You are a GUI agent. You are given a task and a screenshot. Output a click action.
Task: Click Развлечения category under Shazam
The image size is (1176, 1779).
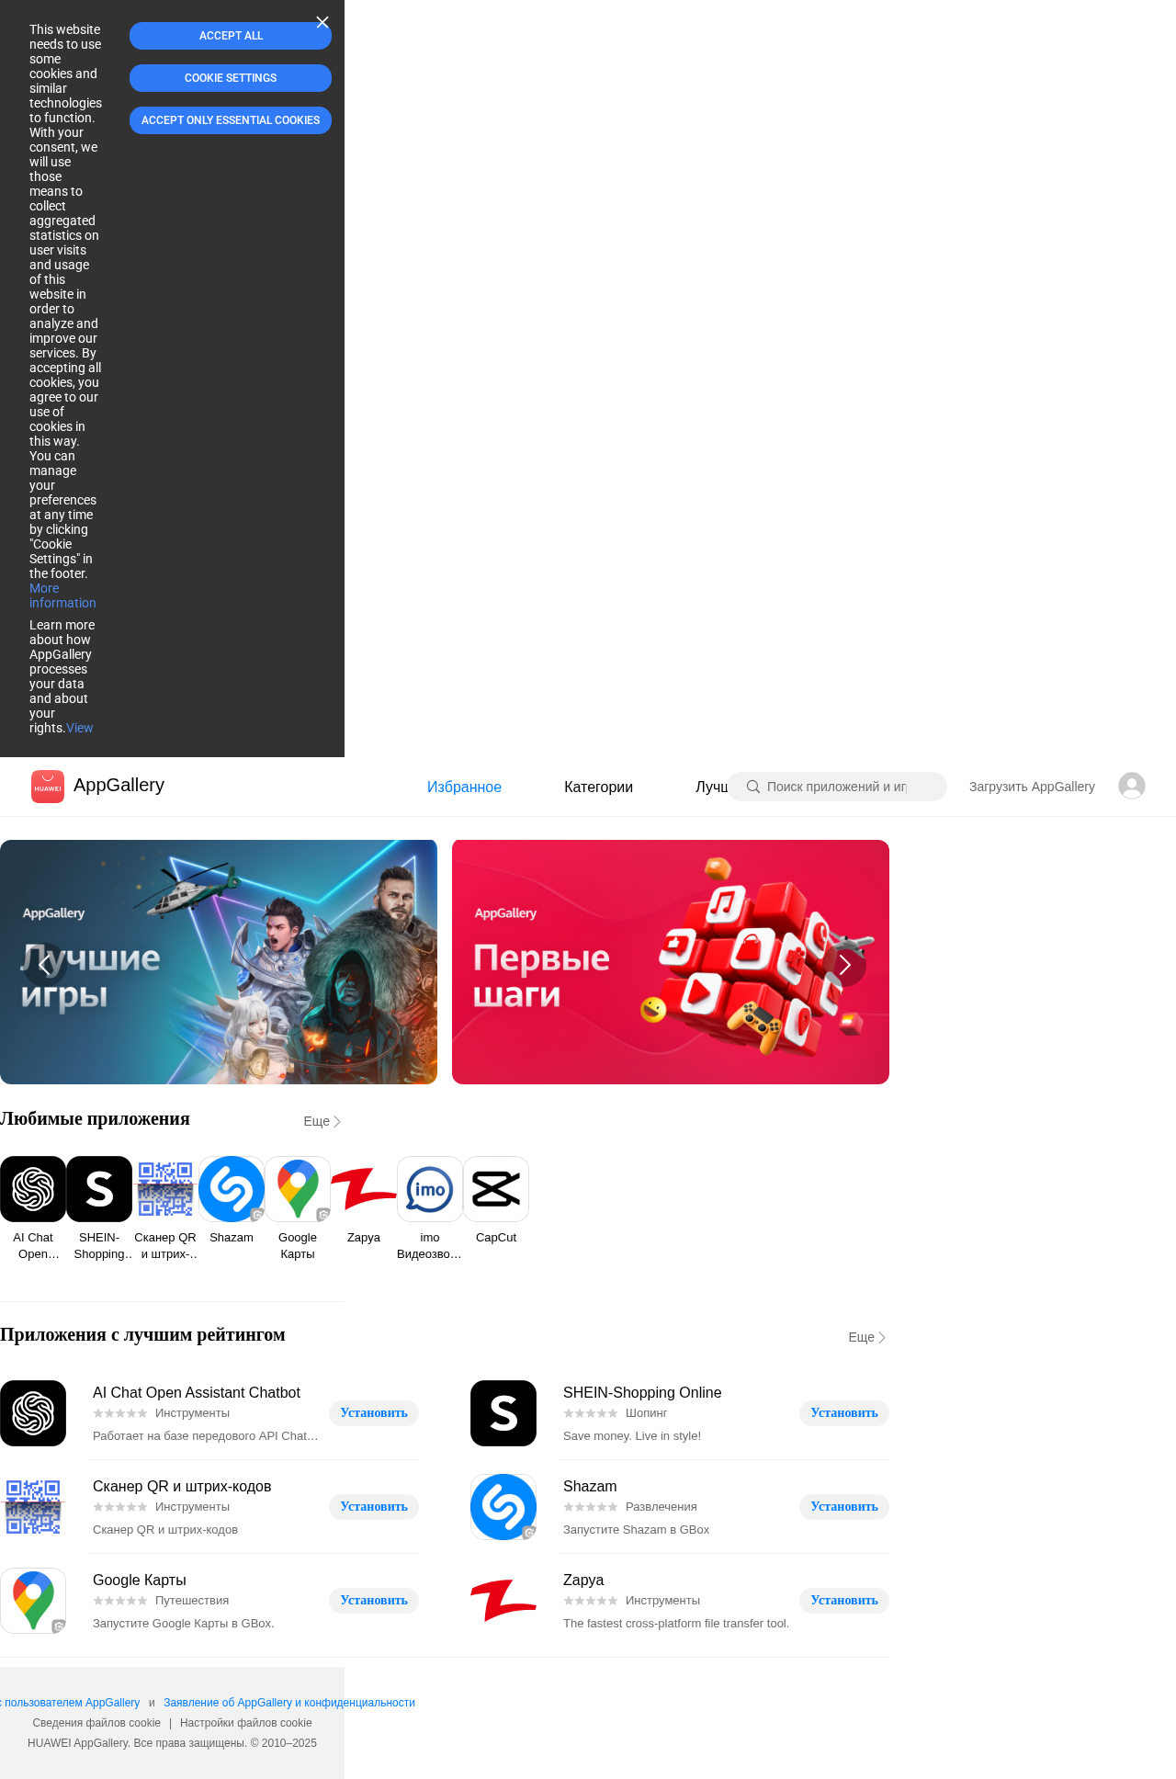pyautogui.click(x=661, y=1507)
